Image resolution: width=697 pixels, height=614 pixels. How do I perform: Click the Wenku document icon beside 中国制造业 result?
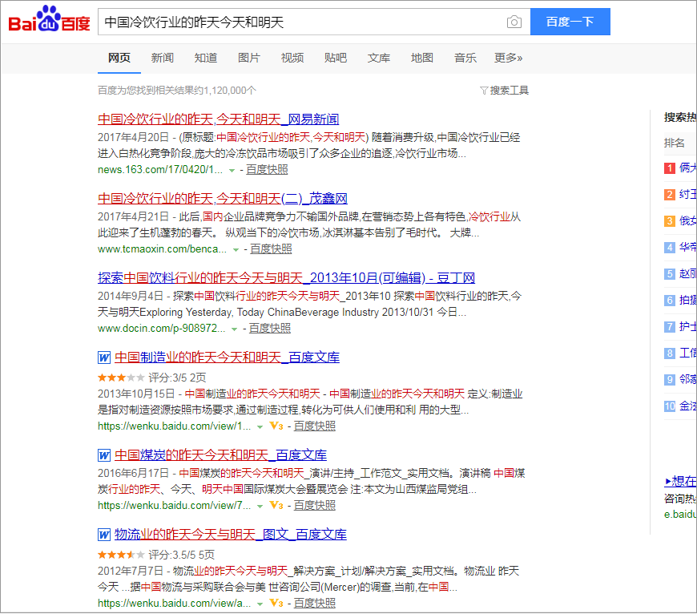103,357
